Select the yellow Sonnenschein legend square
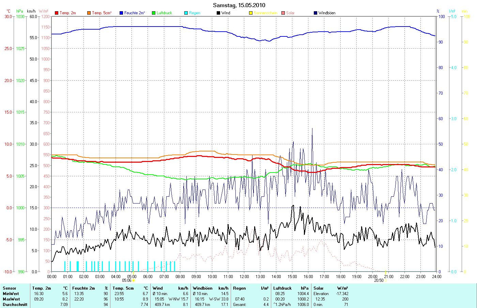Screen dimensions: 477x308 (251, 13)
